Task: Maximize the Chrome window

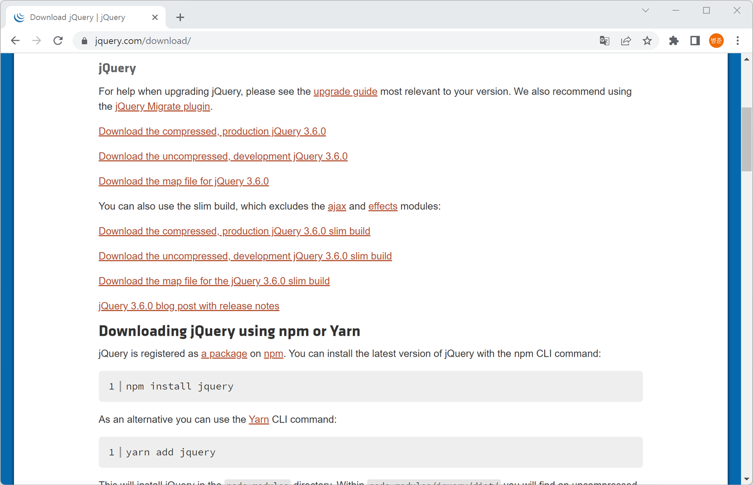Action: click(706, 10)
